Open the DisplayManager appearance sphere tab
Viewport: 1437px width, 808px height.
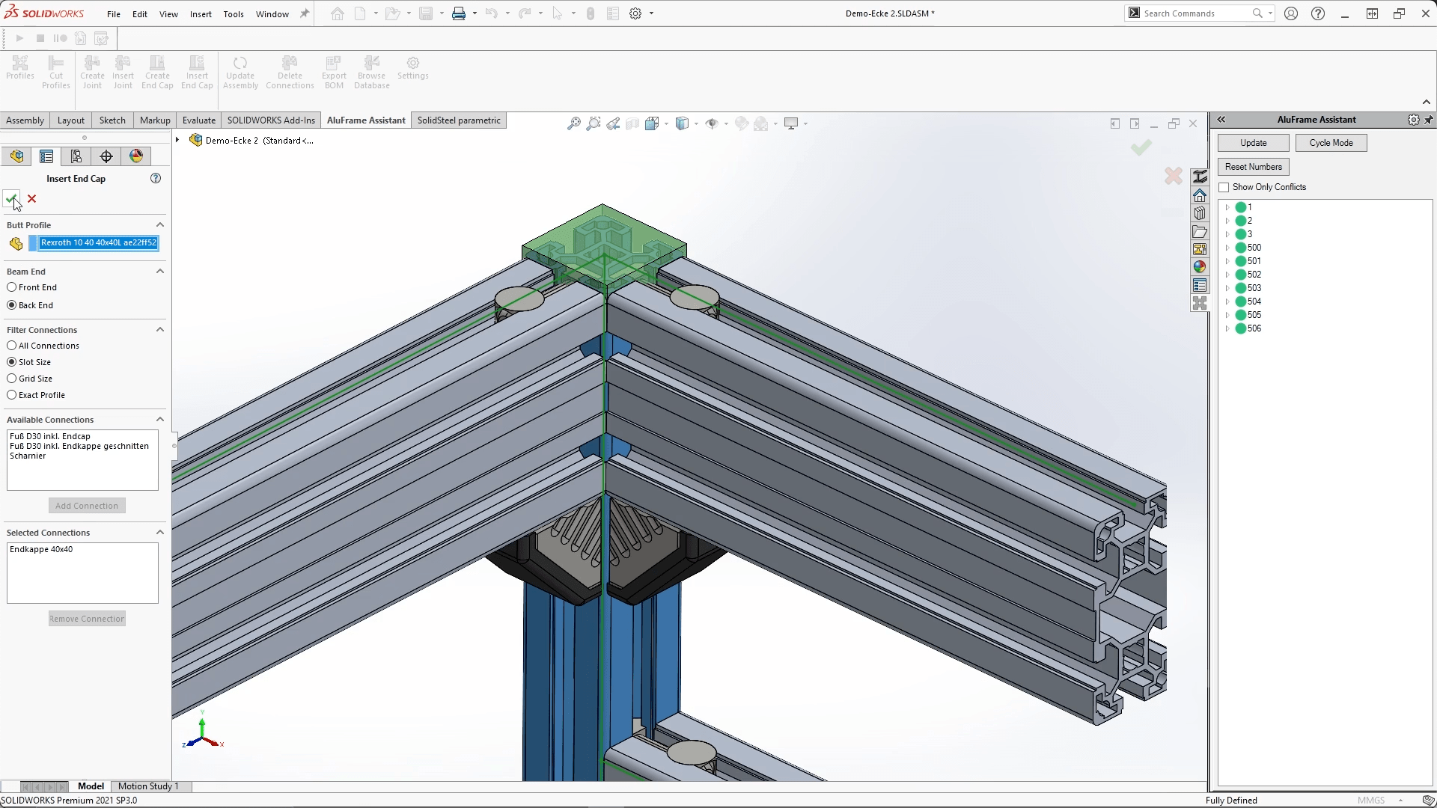(135, 156)
